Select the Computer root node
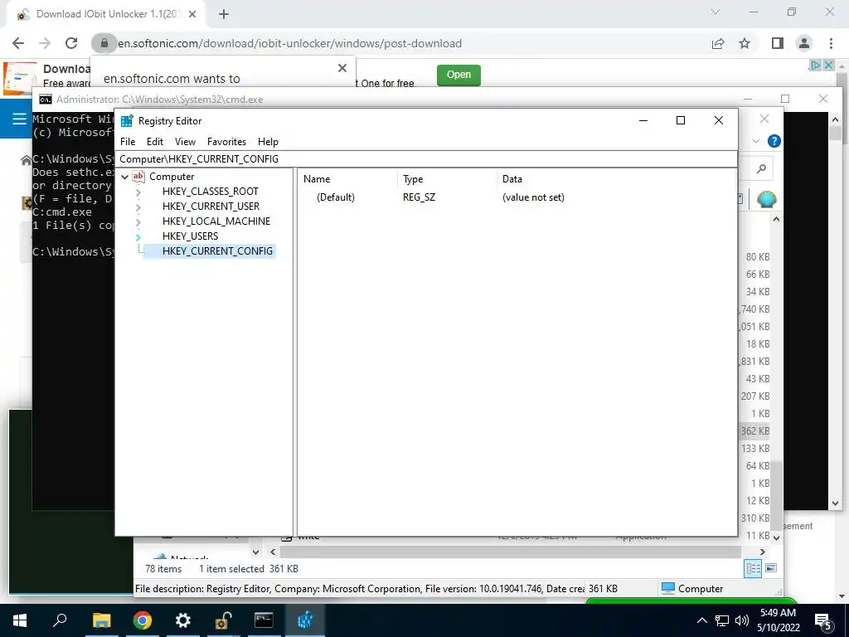Image resolution: width=849 pixels, height=637 pixels. pyautogui.click(x=172, y=177)
